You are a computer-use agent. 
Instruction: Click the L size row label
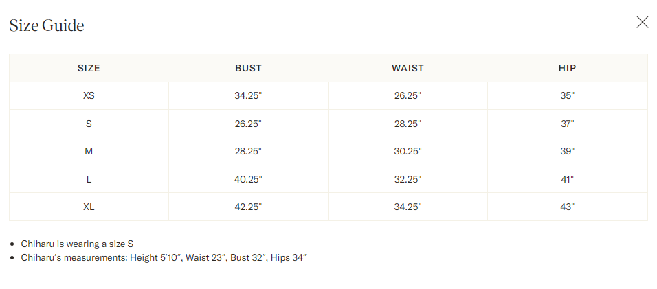point(89,179)
